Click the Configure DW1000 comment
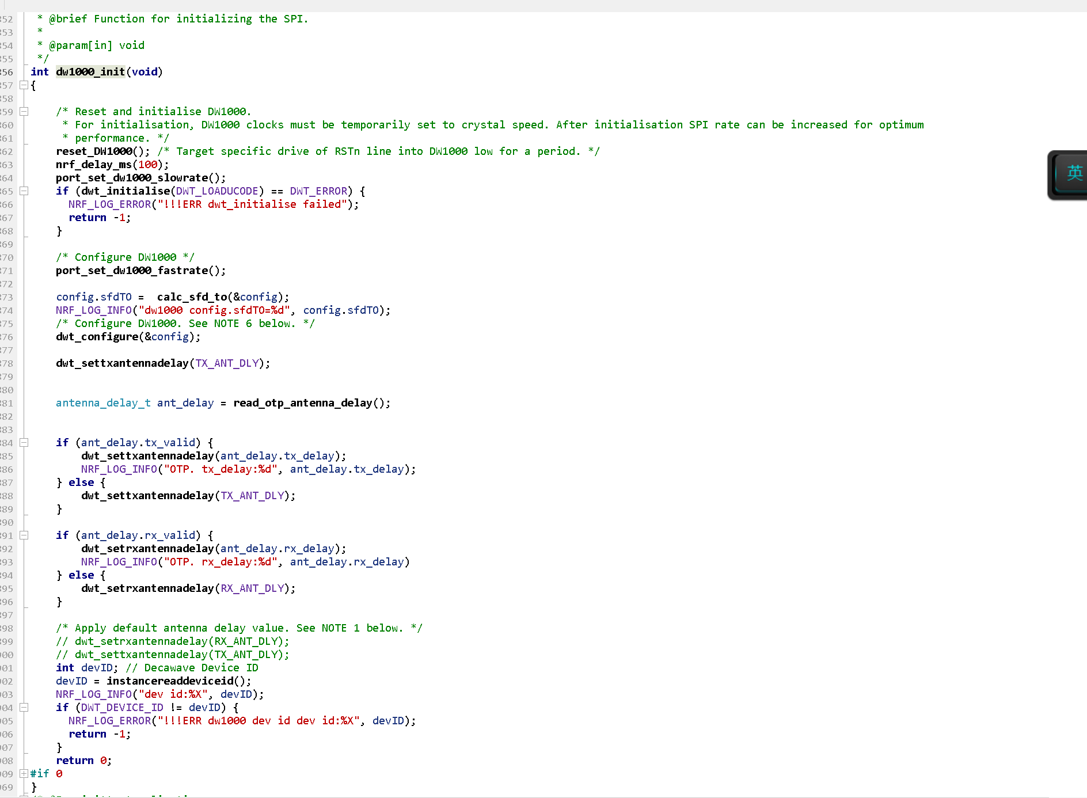The image size is (1087, 798). click(x=125, y=257)
